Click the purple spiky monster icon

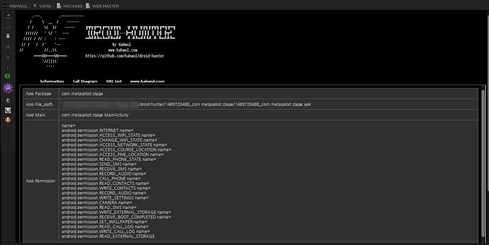(x=8, y=88)
